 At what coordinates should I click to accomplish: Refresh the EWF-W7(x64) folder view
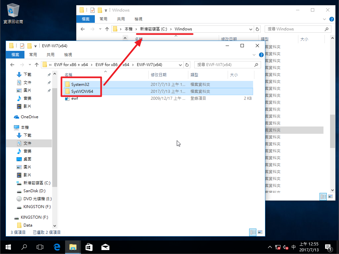(187, 65)
